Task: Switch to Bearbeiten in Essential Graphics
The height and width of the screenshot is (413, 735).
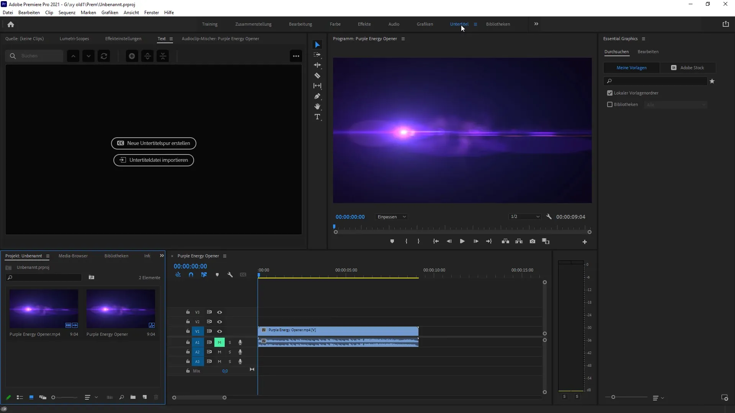Action: pos(648,52)
